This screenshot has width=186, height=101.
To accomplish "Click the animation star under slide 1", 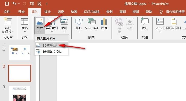I will point(4,50).
